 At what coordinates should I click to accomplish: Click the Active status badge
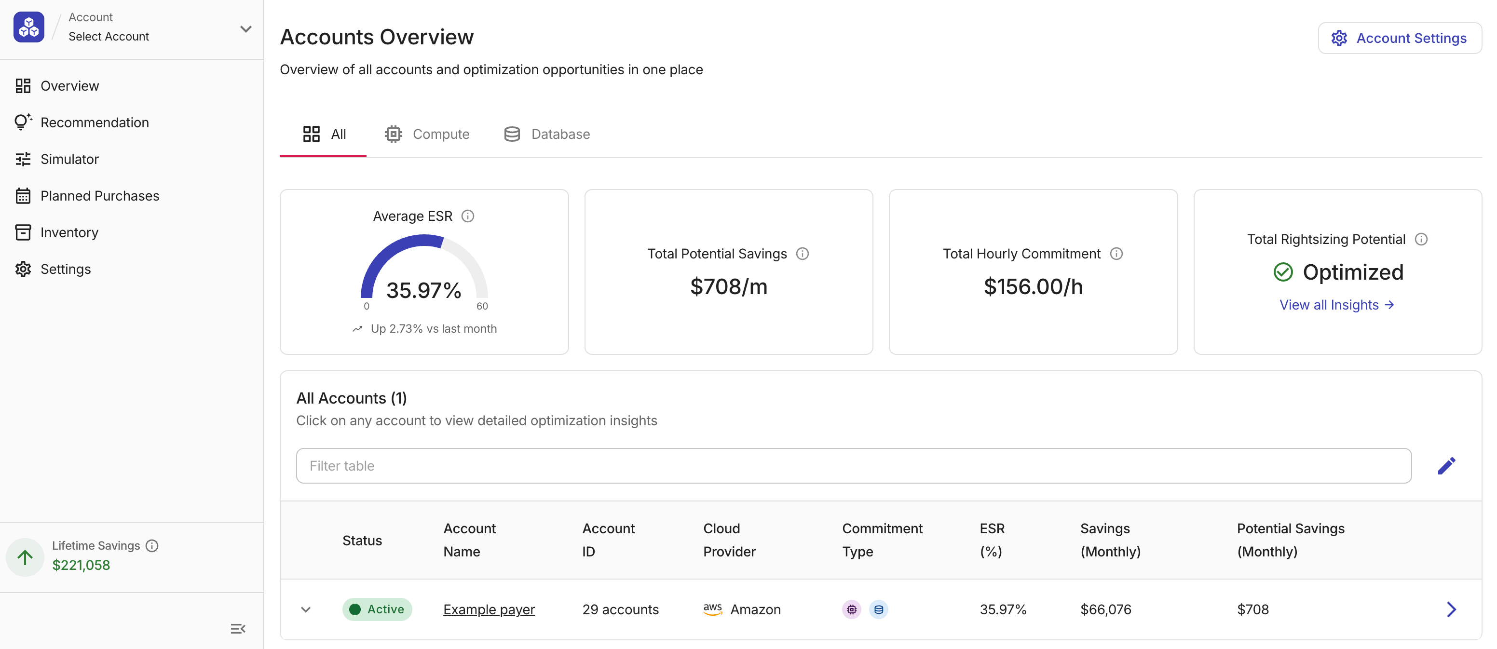377,609
